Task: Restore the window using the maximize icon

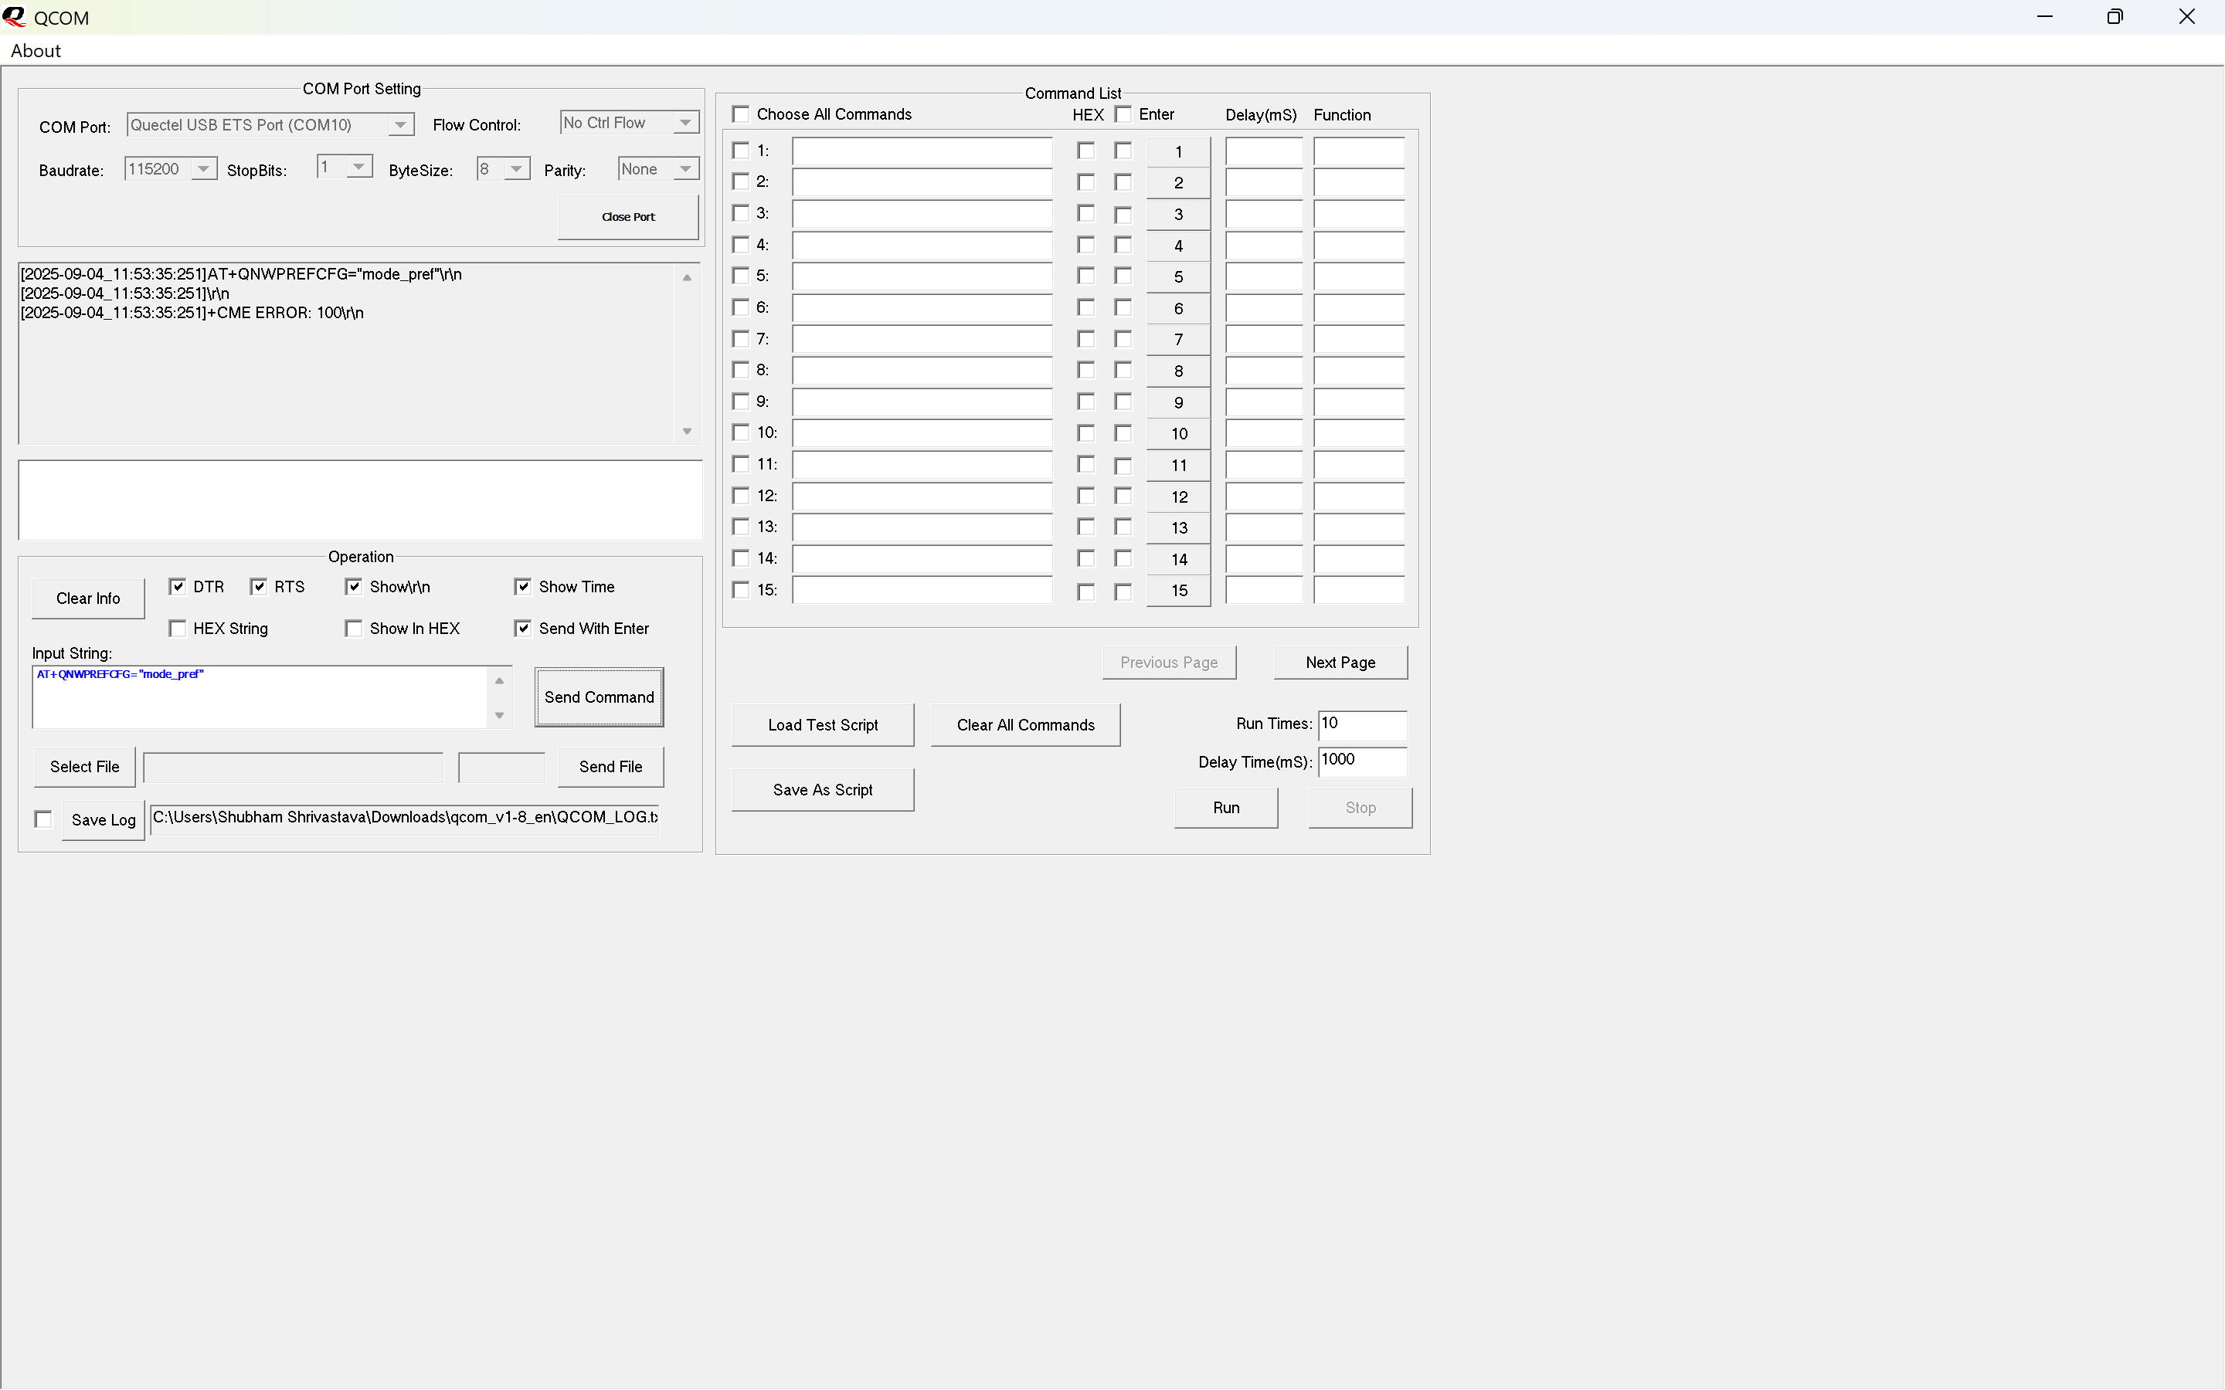Action: 2115,16
